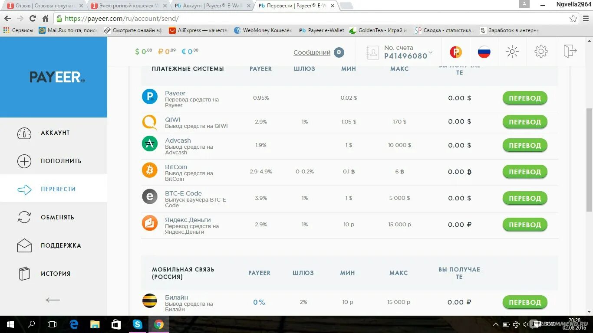Click the red P currency icon
593x333 pixels.
click(456, 52)
